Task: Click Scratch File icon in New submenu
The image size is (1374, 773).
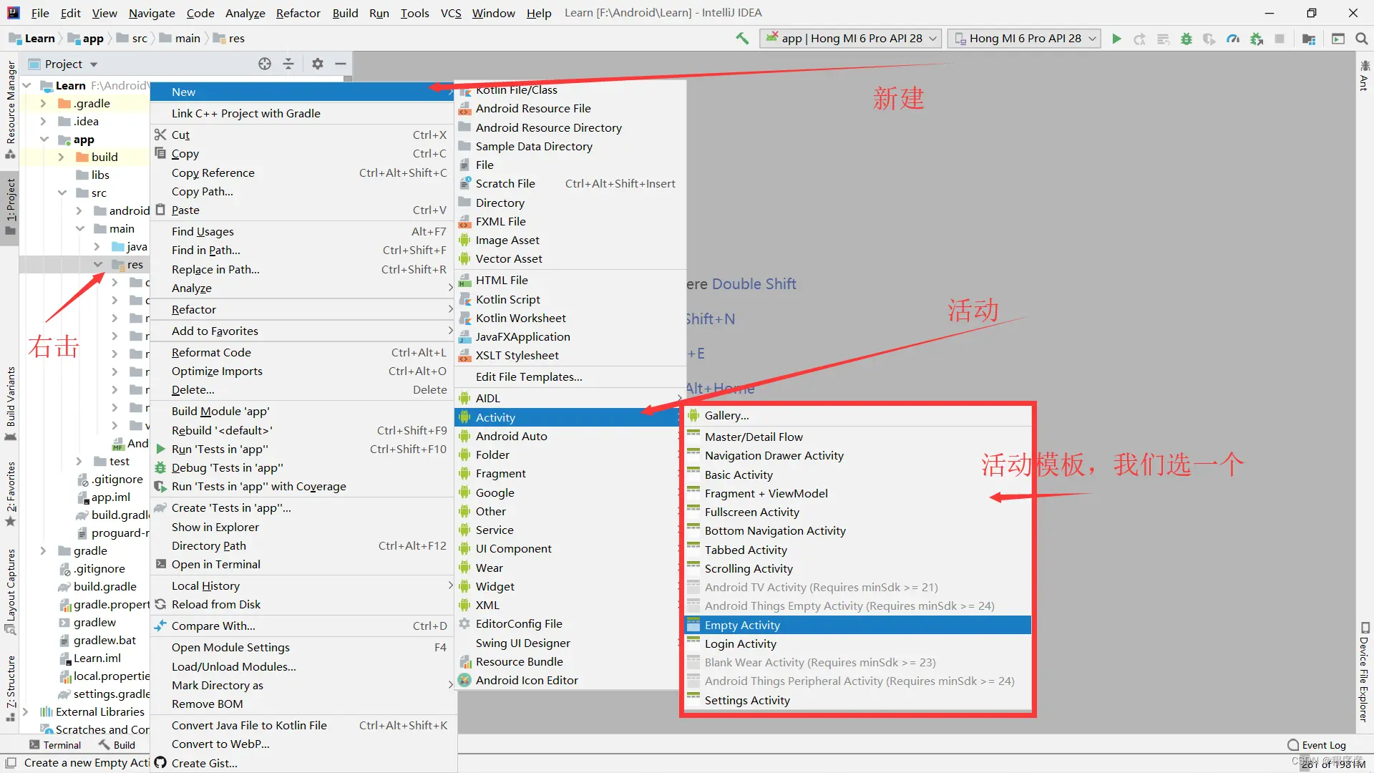Action: (x=464, y=183)
